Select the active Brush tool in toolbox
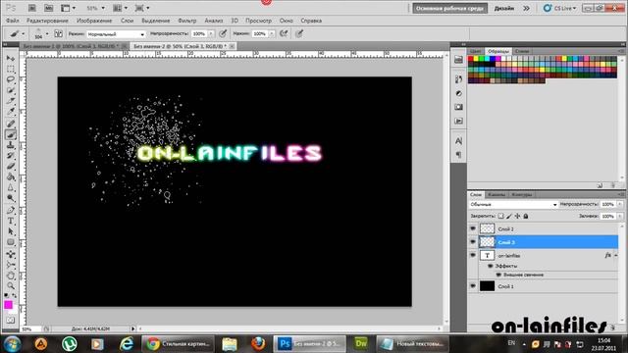 click(x=11, y=134)
